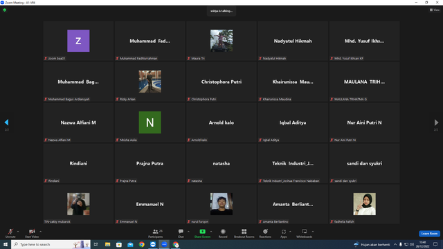The width and height of the screenshot is (443, 249).
Task: Click the Nur Aini Putri N name
Action: coord(364,122)
